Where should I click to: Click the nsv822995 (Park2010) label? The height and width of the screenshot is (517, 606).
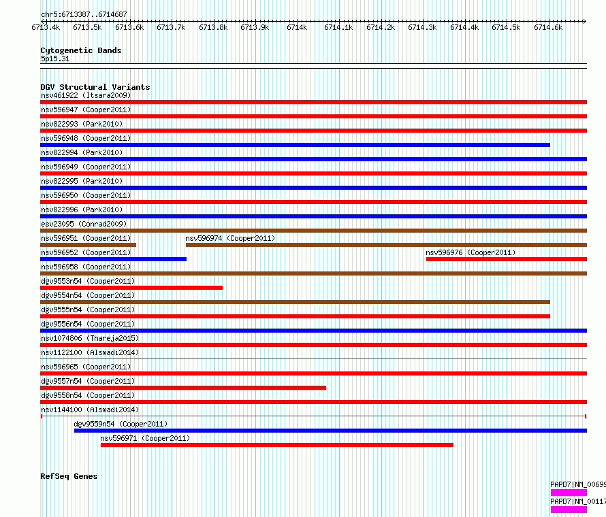82,181
